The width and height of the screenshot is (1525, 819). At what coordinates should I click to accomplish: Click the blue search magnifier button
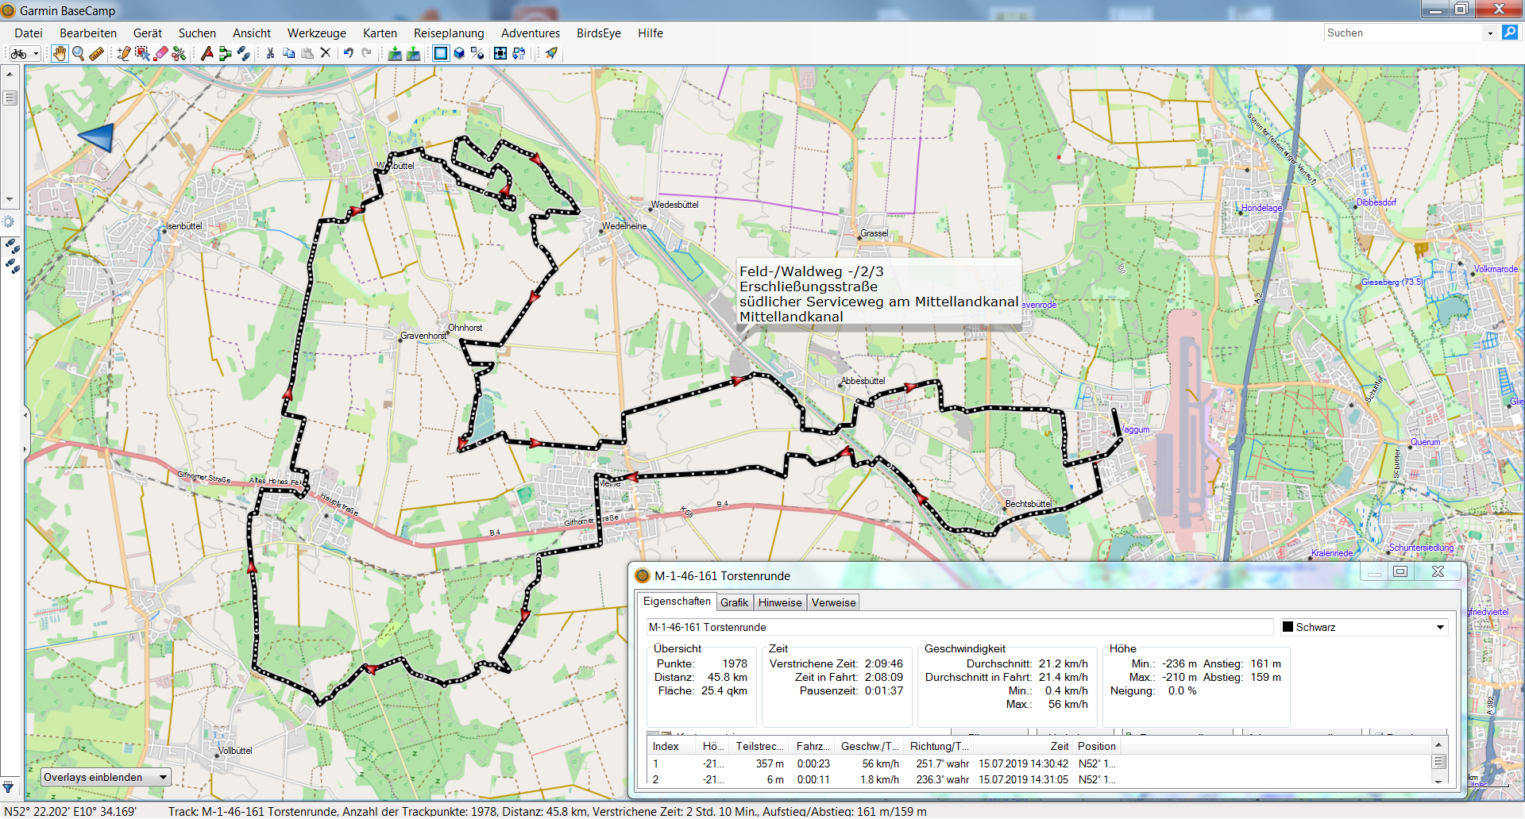[1510, 33]
